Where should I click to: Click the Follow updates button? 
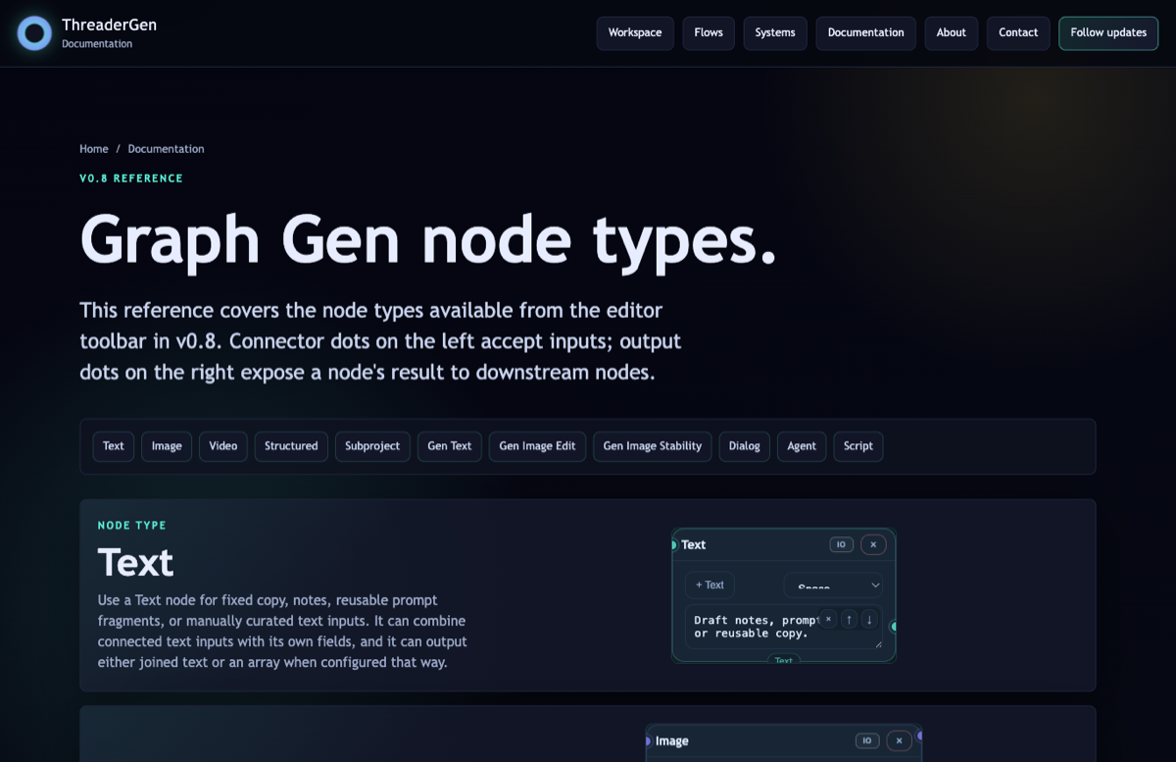pyautogui.click(x=1108, y=32)
